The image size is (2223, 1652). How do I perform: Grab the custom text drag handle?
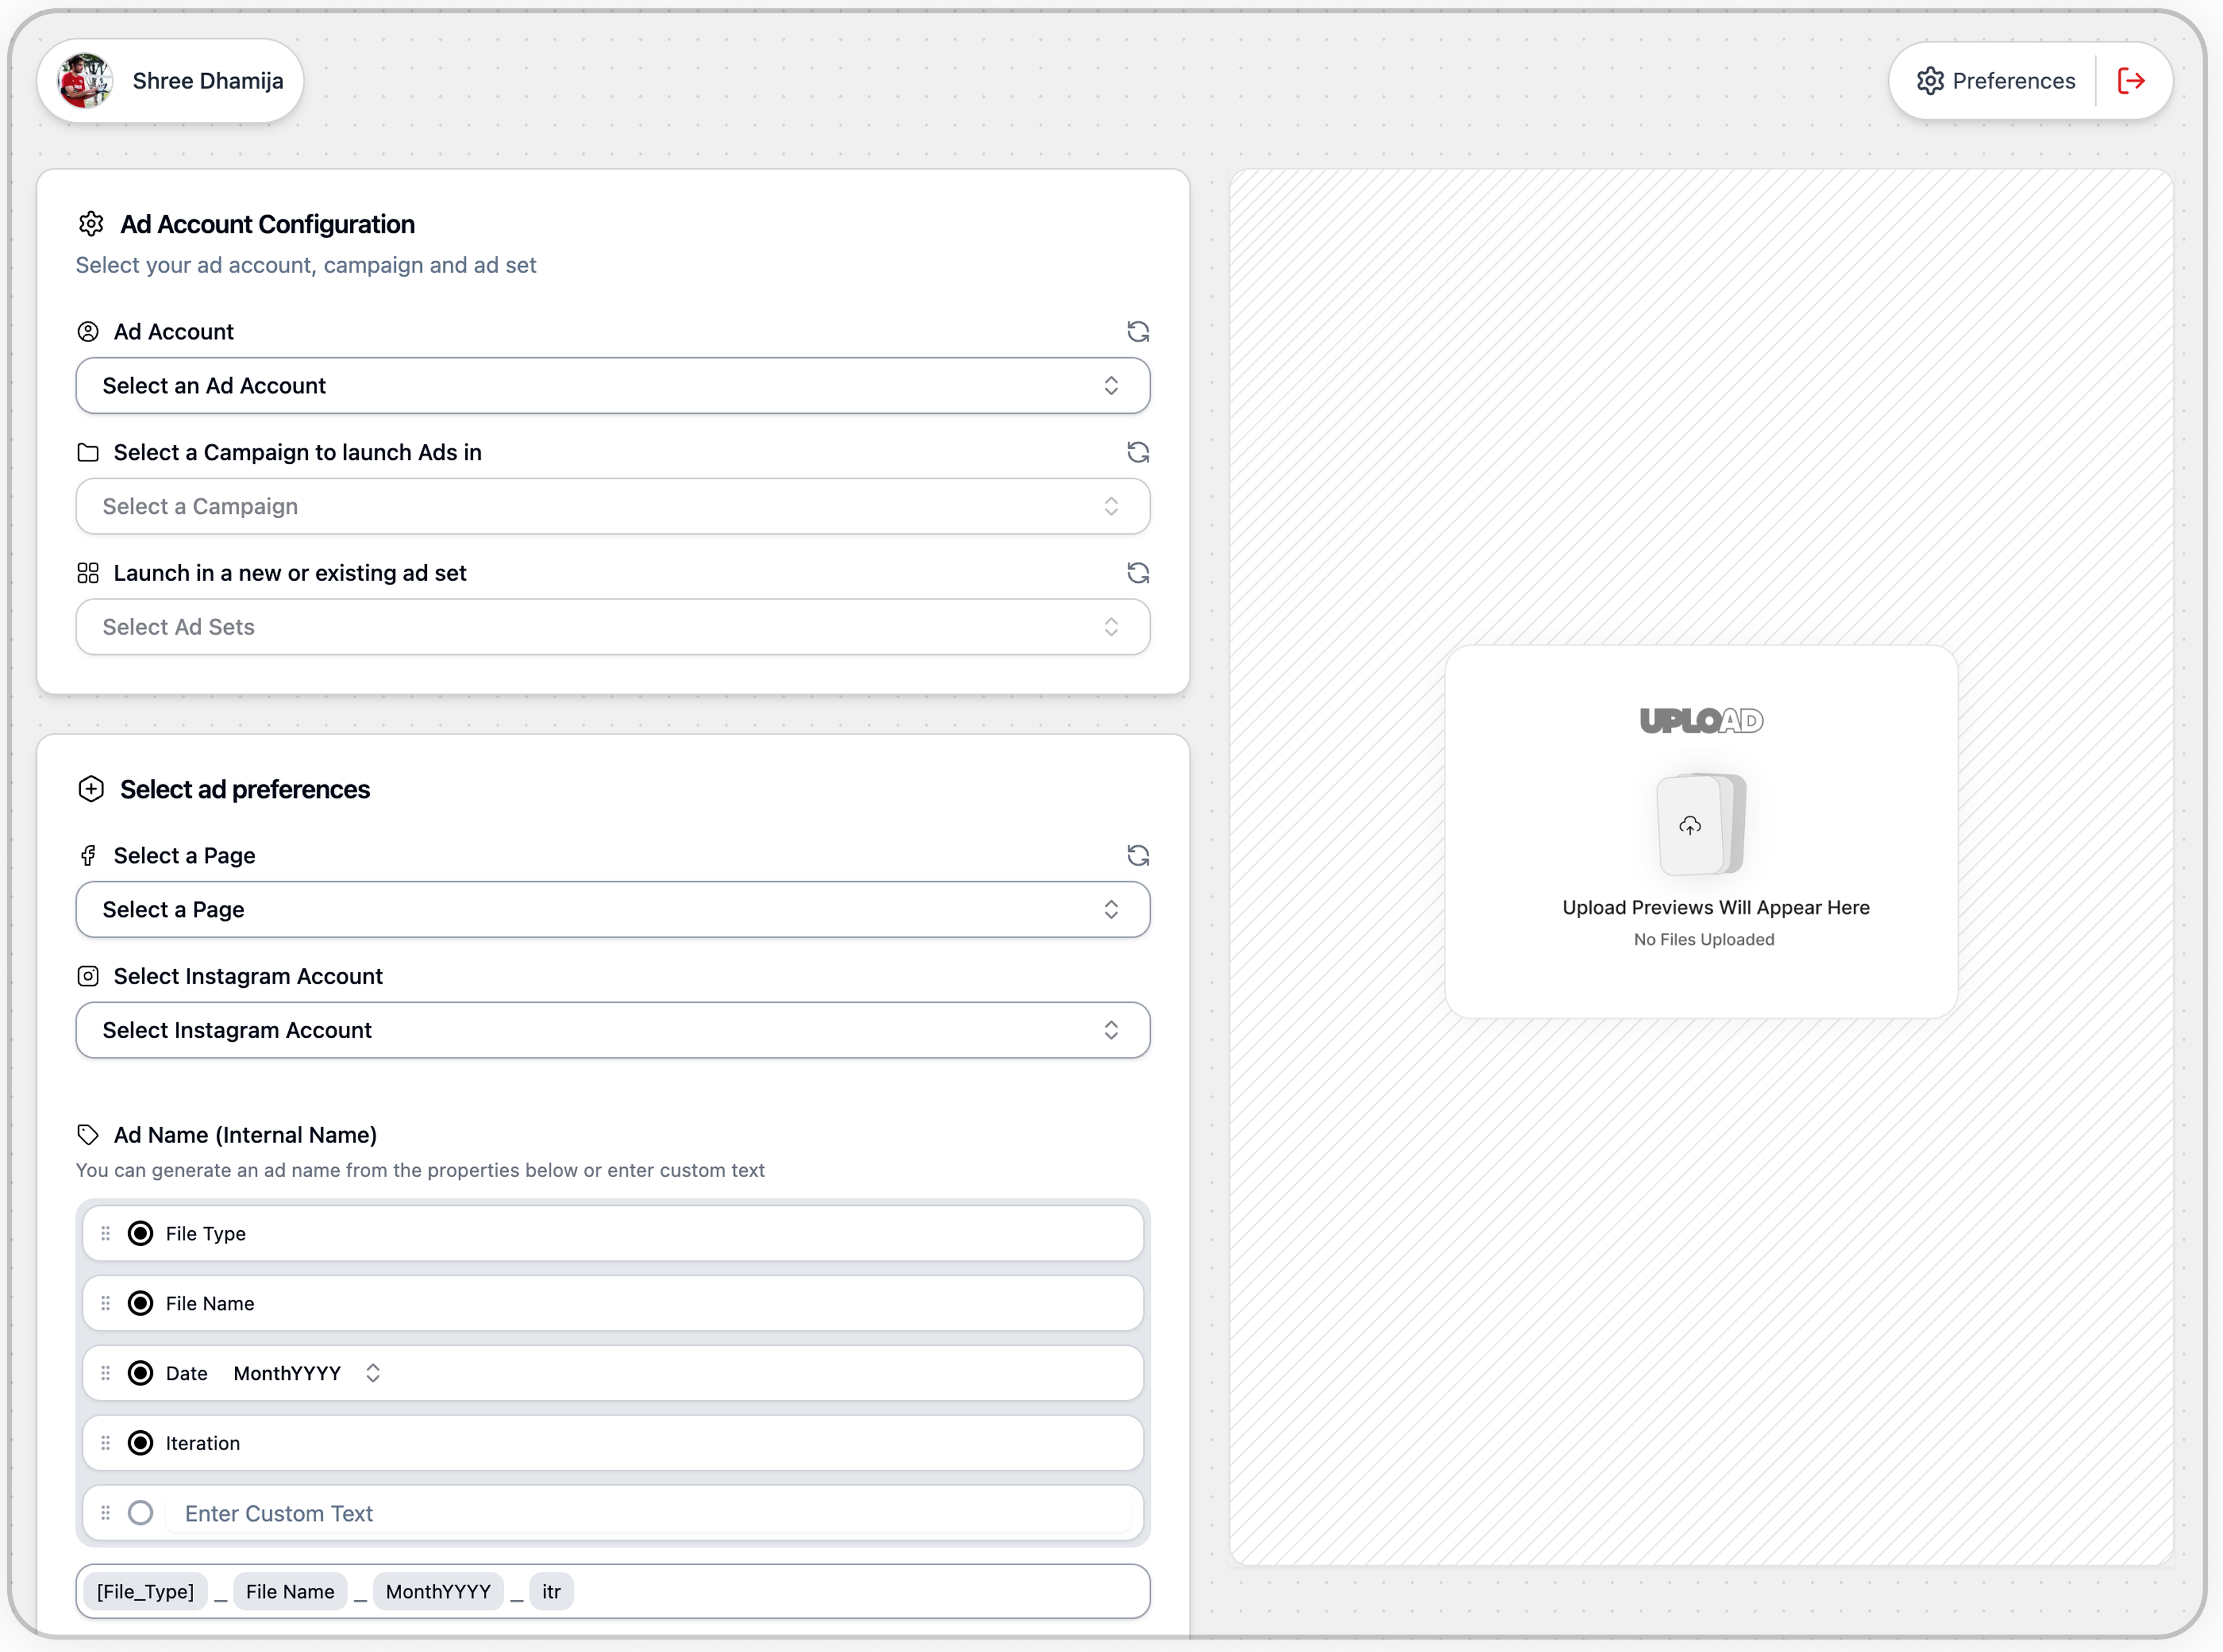click(x=106, y=1514)
